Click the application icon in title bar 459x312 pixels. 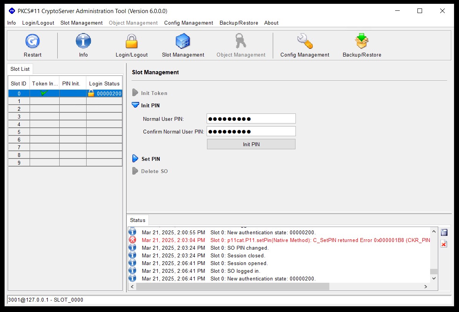(x=12, y=11)
